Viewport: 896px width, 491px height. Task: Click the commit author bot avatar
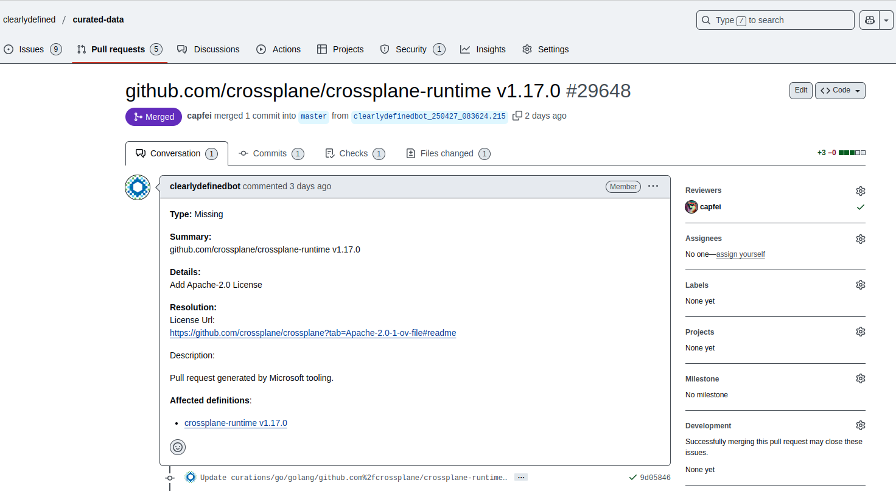pyautogui.click(x=191, y=477)
